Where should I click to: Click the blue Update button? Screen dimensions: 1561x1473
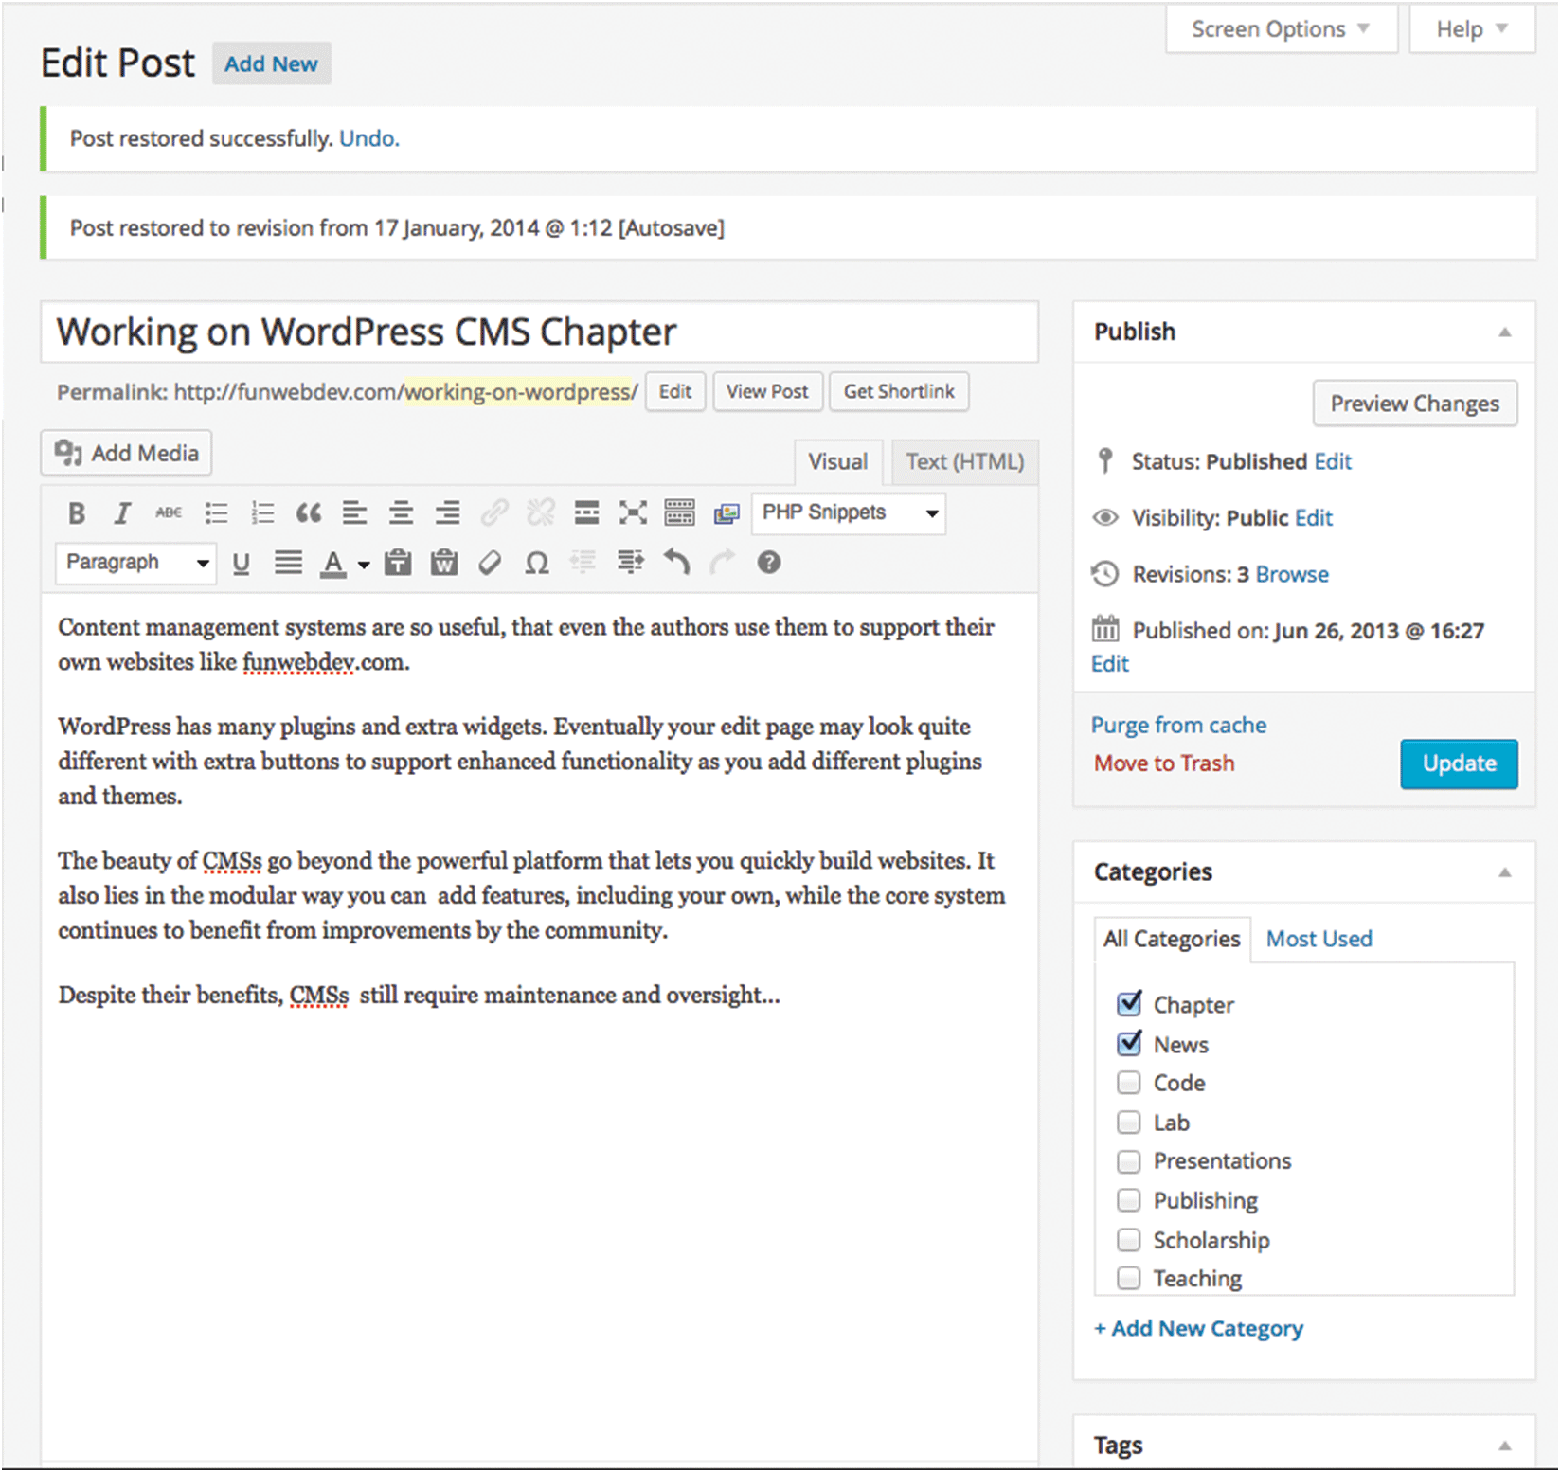1459,763
